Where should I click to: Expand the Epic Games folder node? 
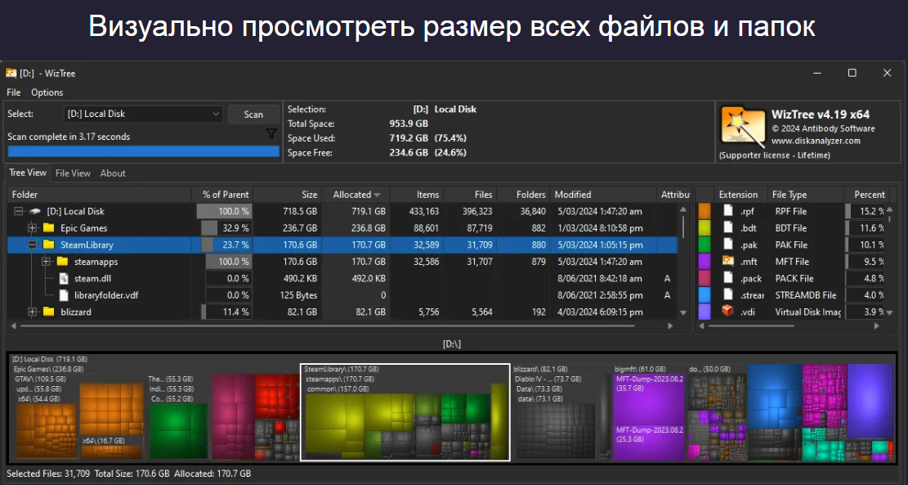pyautogui.click(x=33, y=228)
